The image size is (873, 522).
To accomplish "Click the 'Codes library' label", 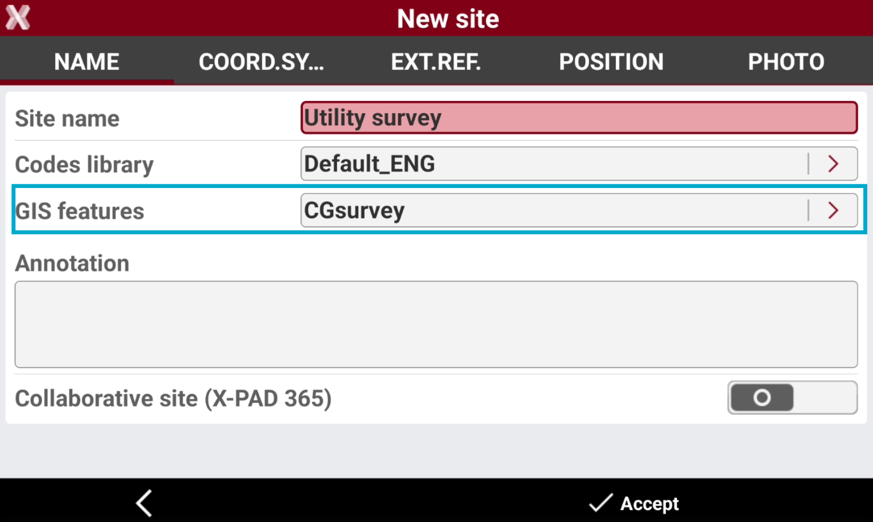I will tap(84, 165).
